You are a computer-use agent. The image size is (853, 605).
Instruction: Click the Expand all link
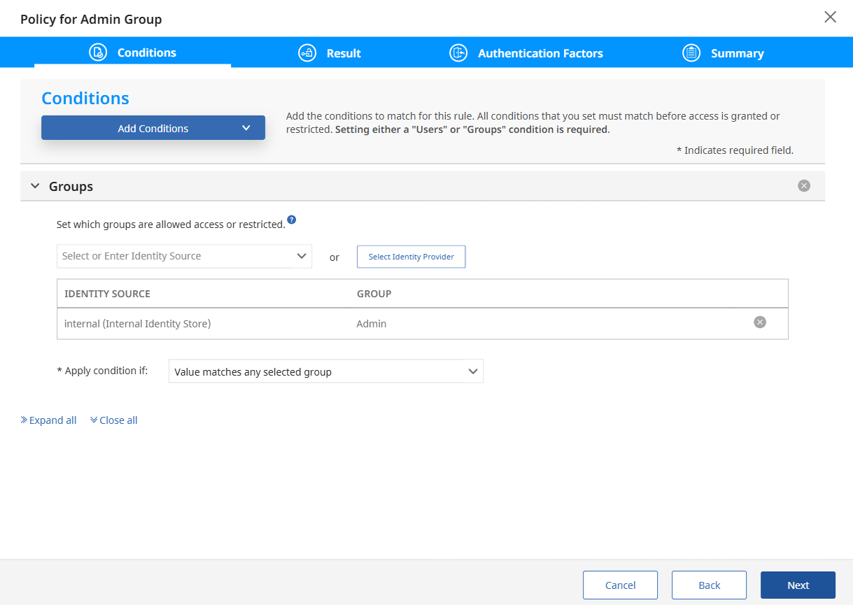(49, 420)
